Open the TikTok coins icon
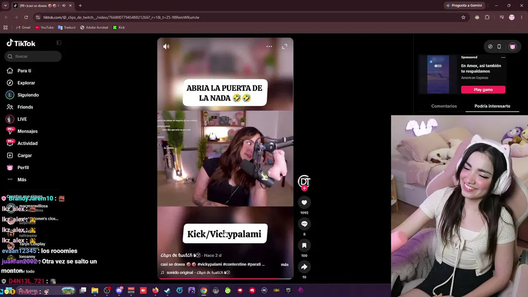Image resolution: width=528 pixels, height=297 pixels. (490, 47)
